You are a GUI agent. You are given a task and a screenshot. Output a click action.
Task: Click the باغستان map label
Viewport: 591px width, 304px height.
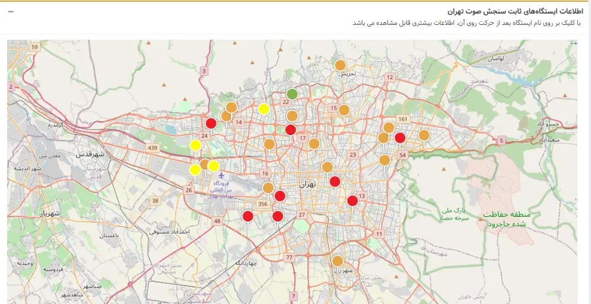pyautogui.click(x=109, y=235)
